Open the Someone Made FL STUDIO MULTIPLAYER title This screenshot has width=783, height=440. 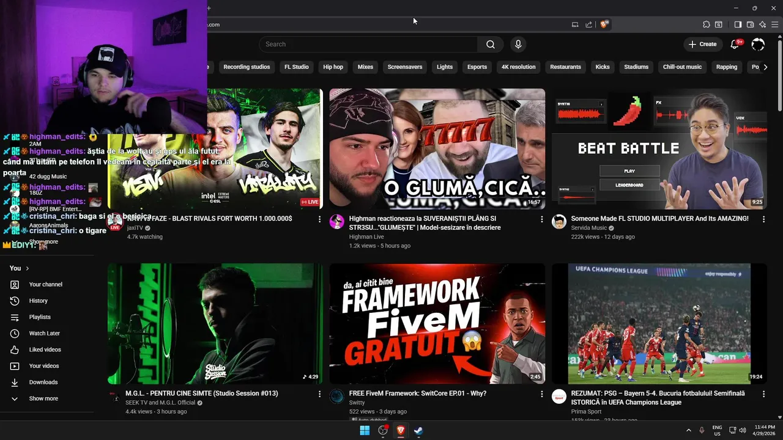click(659, 219)
